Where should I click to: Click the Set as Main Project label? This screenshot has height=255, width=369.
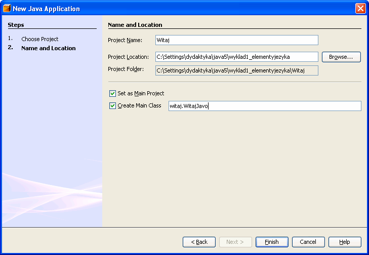click(141, 94)
